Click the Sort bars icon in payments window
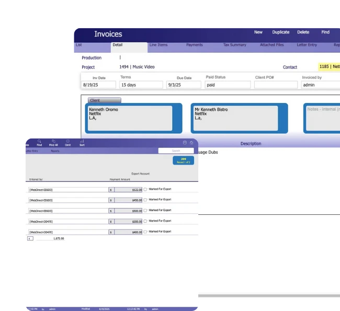Screen dimensions: 340x311 pos(82,141)
